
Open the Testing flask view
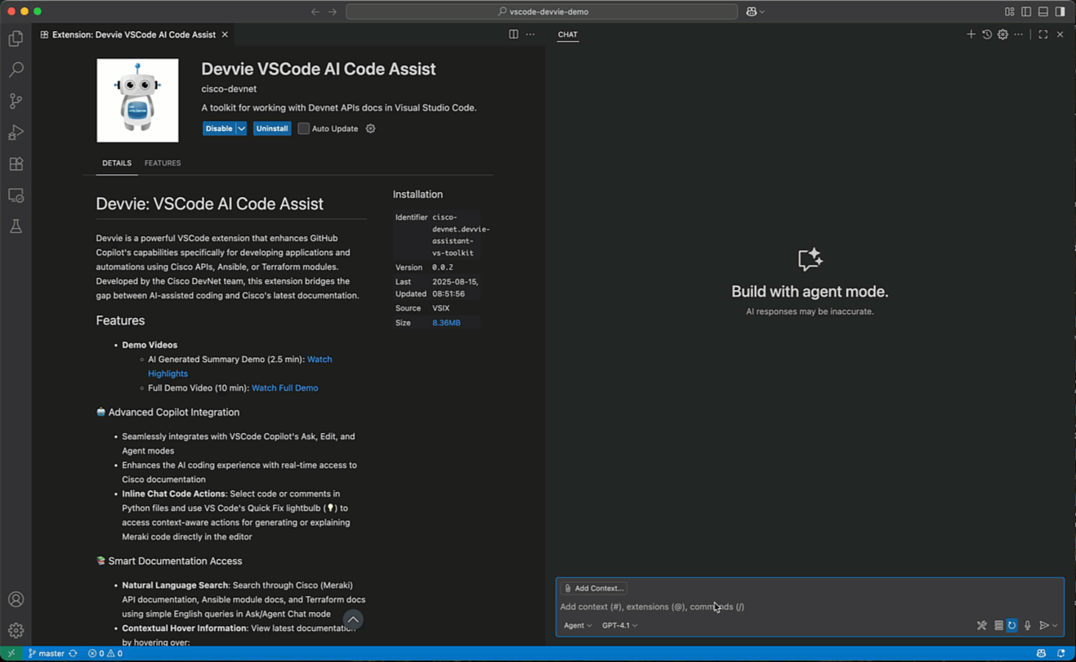point(16,226)
